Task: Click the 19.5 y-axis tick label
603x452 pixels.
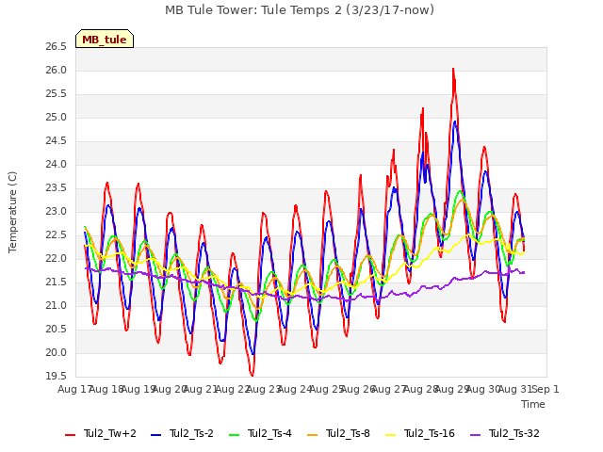Action: click(57, 377)
